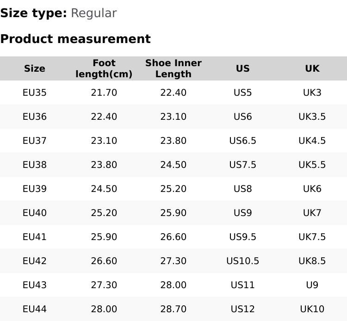The height and width of the screenshot is (321, 347).
Task: Click the US9 cell
Action: point(243,213)
